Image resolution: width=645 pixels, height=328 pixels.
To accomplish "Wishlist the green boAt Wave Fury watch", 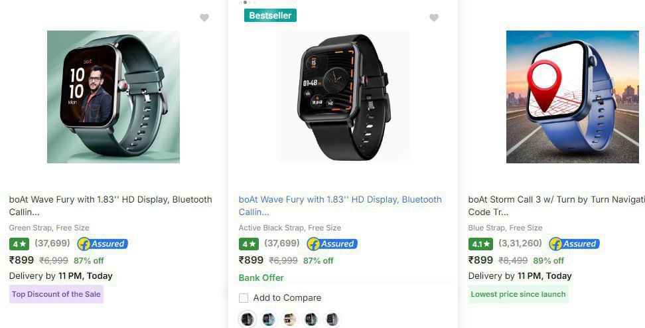I will [x=204, y=18].
